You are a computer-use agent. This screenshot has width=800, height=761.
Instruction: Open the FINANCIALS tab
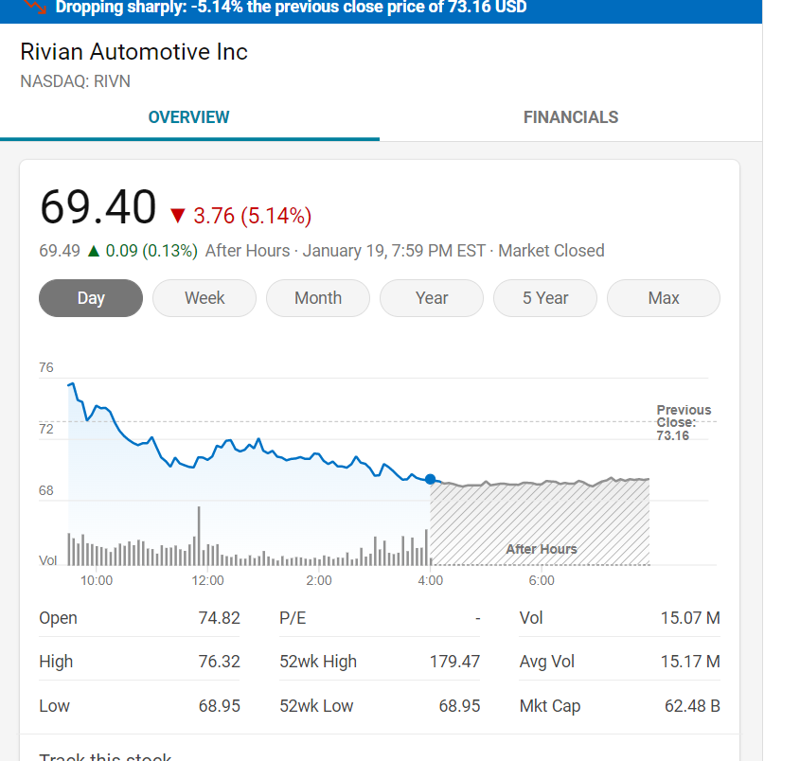click(571, 117)
